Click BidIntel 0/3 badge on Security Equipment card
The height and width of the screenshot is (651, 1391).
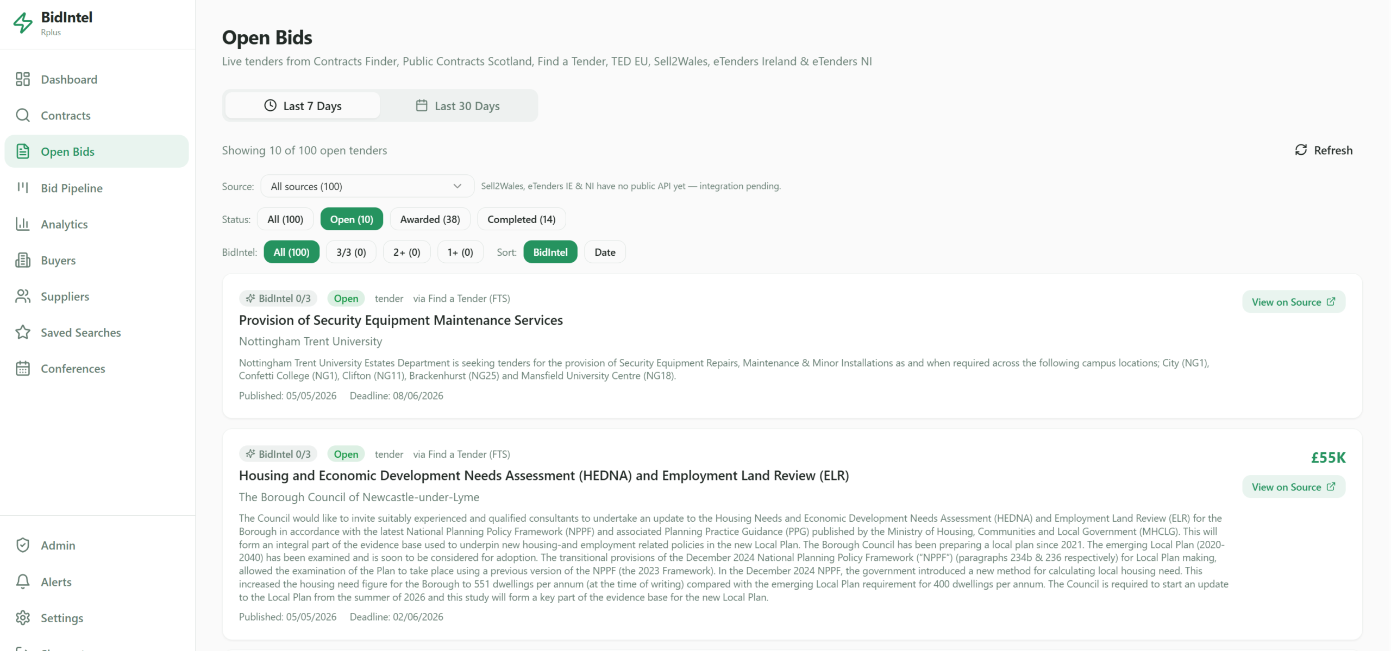(278, 298)
